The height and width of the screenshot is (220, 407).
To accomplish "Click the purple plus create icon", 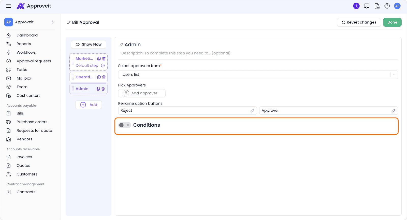I will click(x=356, y=6).
